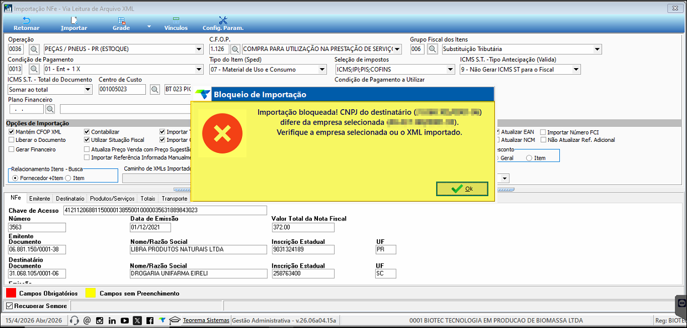Viewport: 687px width, 328px height.
Task: Enable Gerar Financeiro checkbox
Action: 12,150
